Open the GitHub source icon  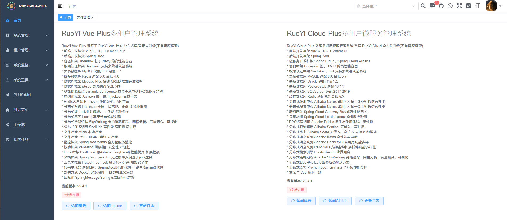point(441,6)
